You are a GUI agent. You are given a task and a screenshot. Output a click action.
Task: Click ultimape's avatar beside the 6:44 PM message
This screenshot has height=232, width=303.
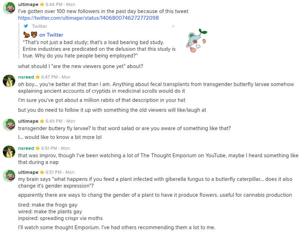pyautogui.click(x=9, y=8)
